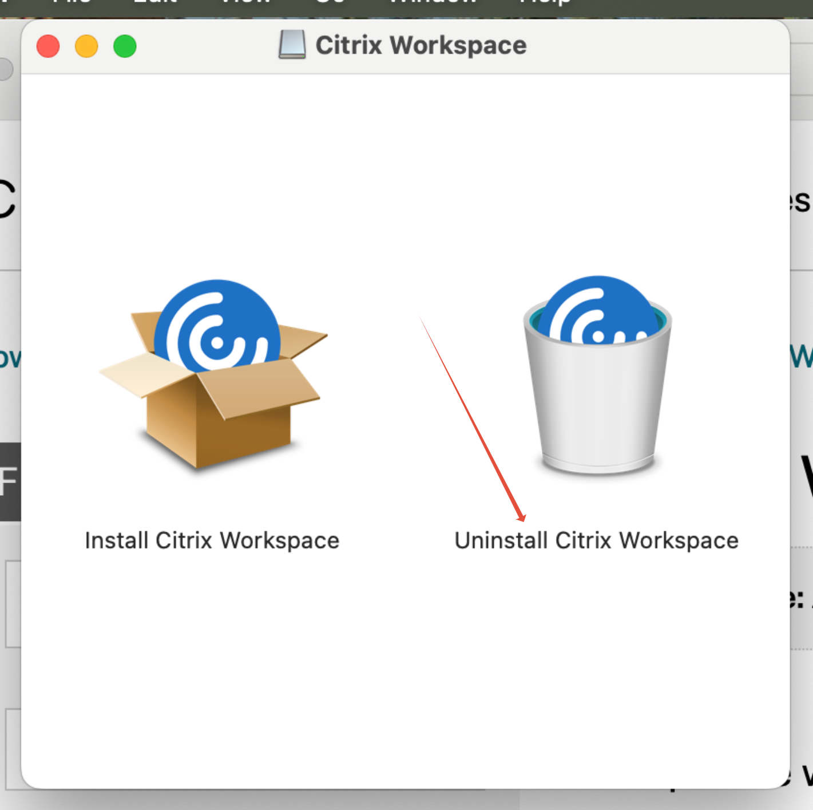This screenshot has width=813, height=810.
Task: Click the disk icon in title bar
Action: pos(292,45)
